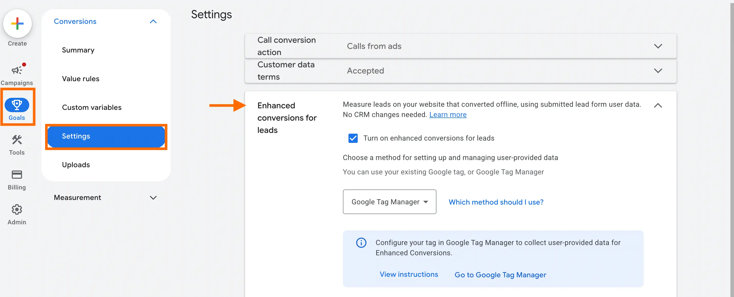The height and width of the screenshot is (297, 734).
Task: Open the Google Tag Manager method dropdown
Action: point(389,202)
